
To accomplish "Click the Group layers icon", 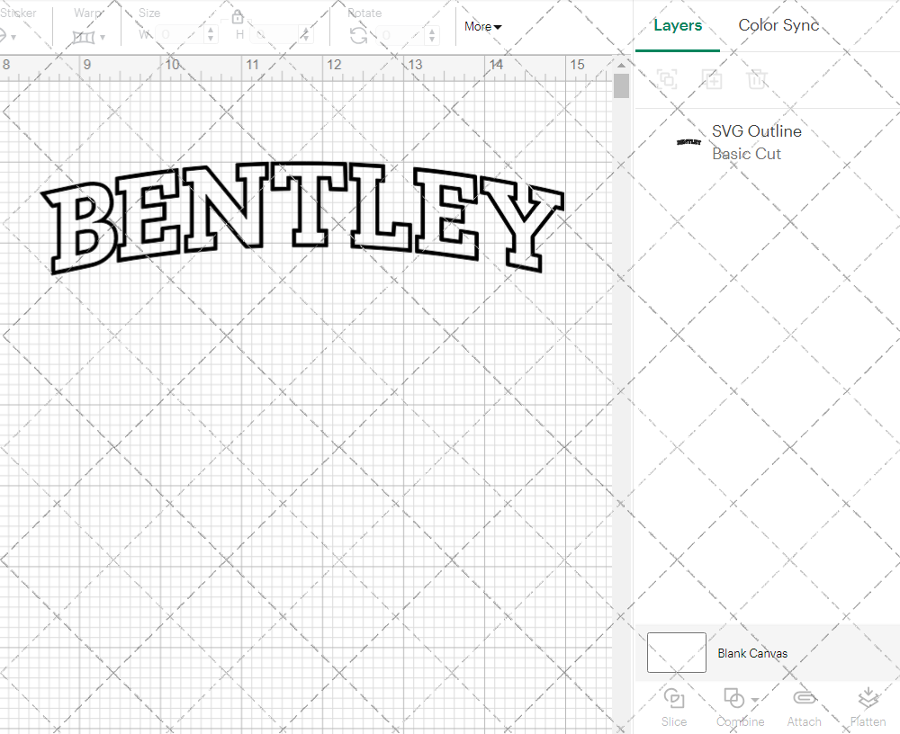I will pos(667,79).
